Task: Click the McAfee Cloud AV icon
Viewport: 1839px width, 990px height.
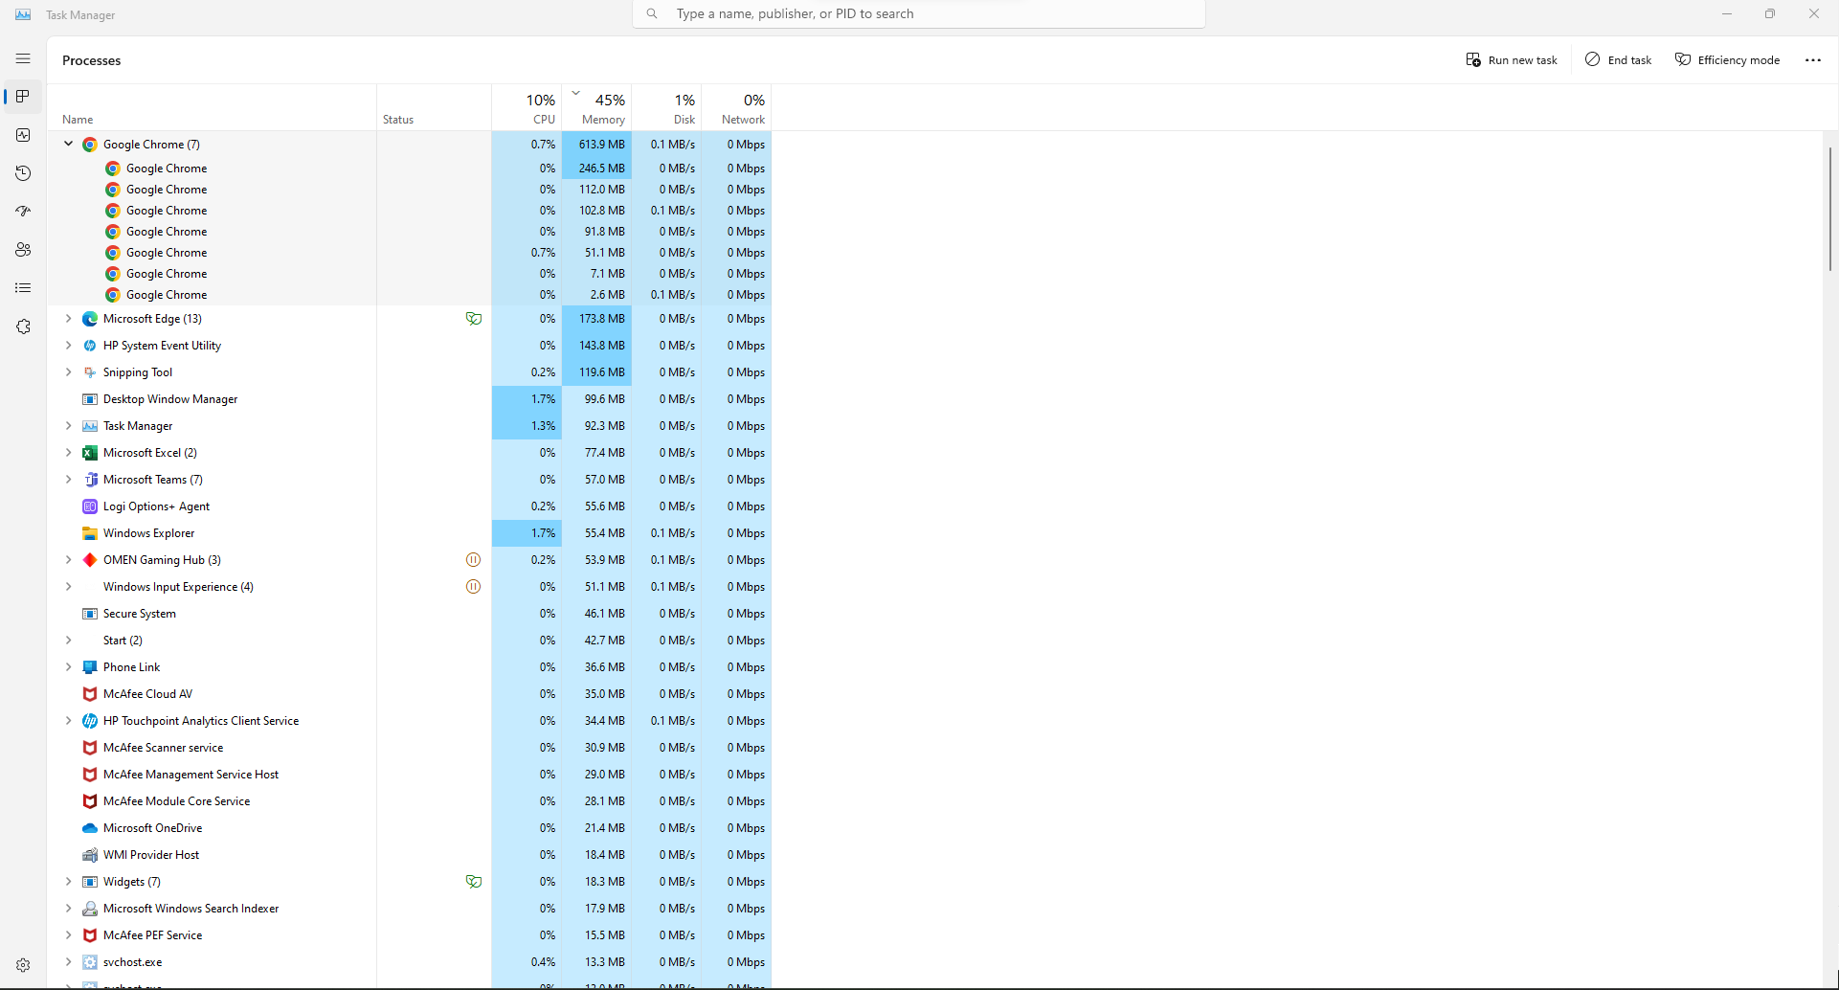Action: coord(90,694)
